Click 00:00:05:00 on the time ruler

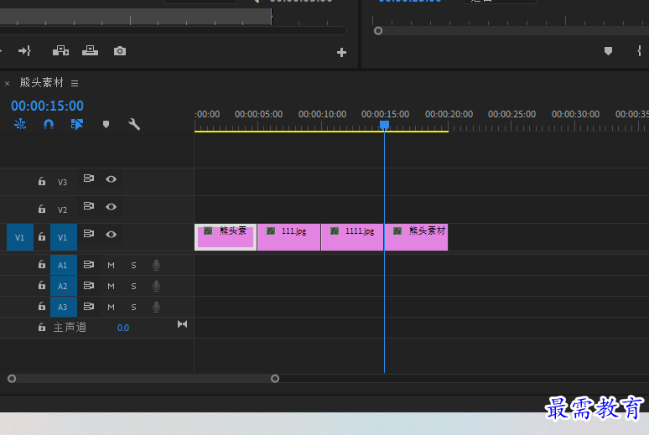[x=259, y=114]
